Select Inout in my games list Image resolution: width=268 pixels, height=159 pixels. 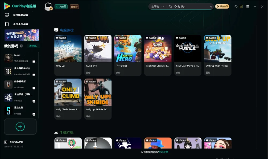20,58
